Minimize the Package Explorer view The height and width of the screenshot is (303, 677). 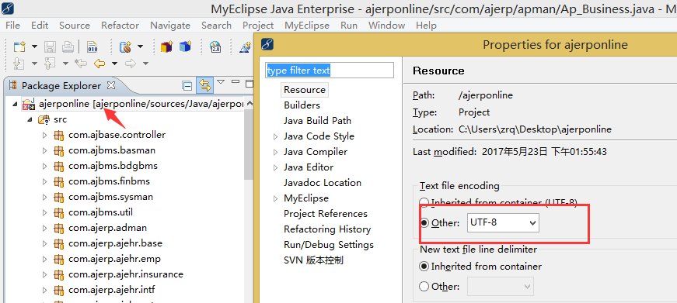tap(236, 82)
